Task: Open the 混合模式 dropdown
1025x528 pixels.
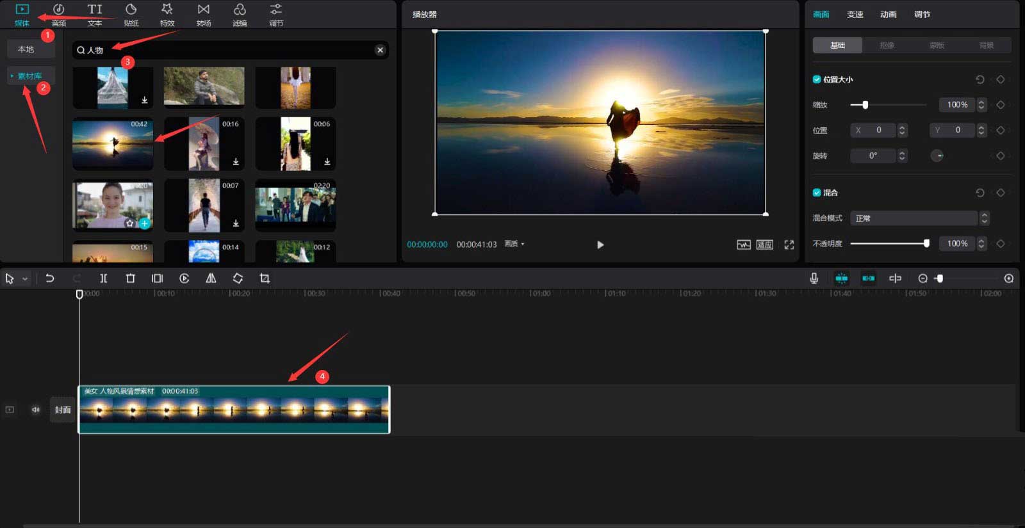Action: point(919,218)
